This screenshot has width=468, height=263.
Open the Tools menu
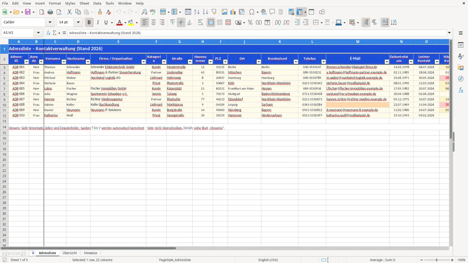click(110, 3)
